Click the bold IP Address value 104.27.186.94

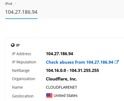click(60, 54)
